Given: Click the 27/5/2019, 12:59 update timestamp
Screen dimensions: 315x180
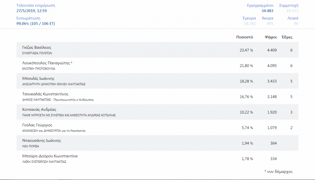Looking at the screenshot, I should [32, 11].
